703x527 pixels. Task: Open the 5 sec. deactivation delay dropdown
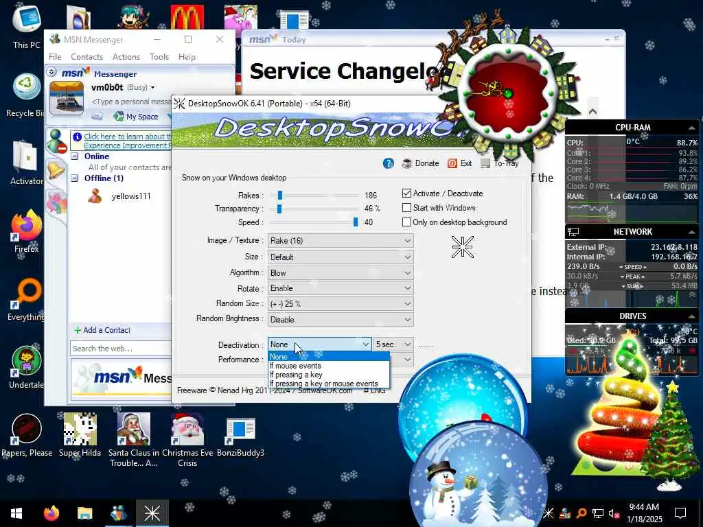[x=393, y=344]
